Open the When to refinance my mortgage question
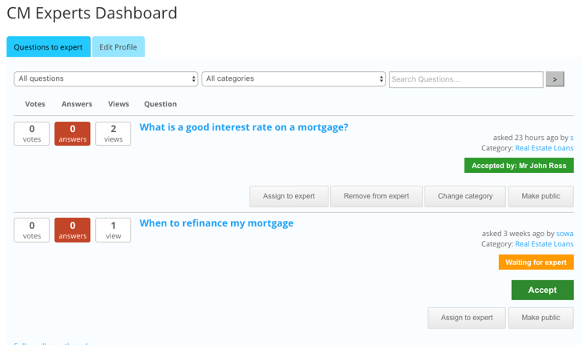The height and width of the screenshot is (345, 586). coord(217,223)
